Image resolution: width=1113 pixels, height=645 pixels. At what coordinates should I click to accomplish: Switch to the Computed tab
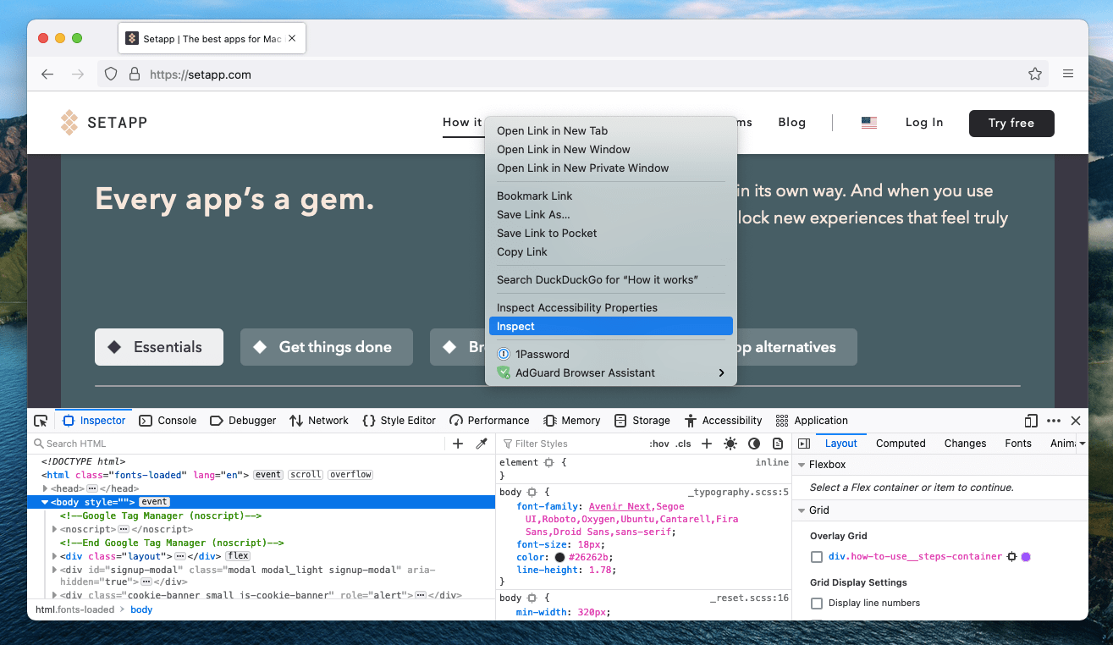(x=901, y=444)
